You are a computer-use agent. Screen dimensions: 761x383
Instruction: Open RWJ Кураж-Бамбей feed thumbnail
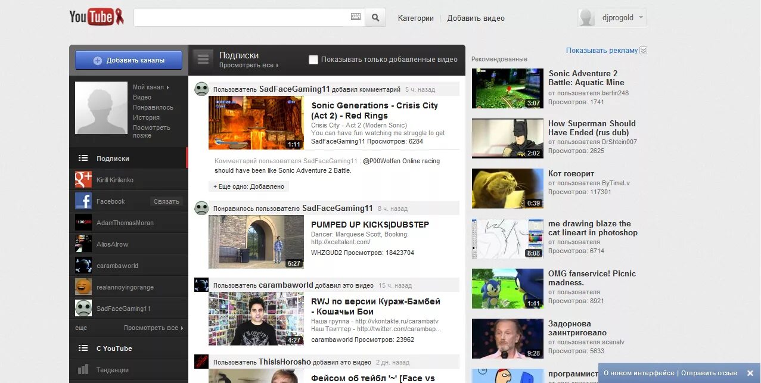(256, 319)
